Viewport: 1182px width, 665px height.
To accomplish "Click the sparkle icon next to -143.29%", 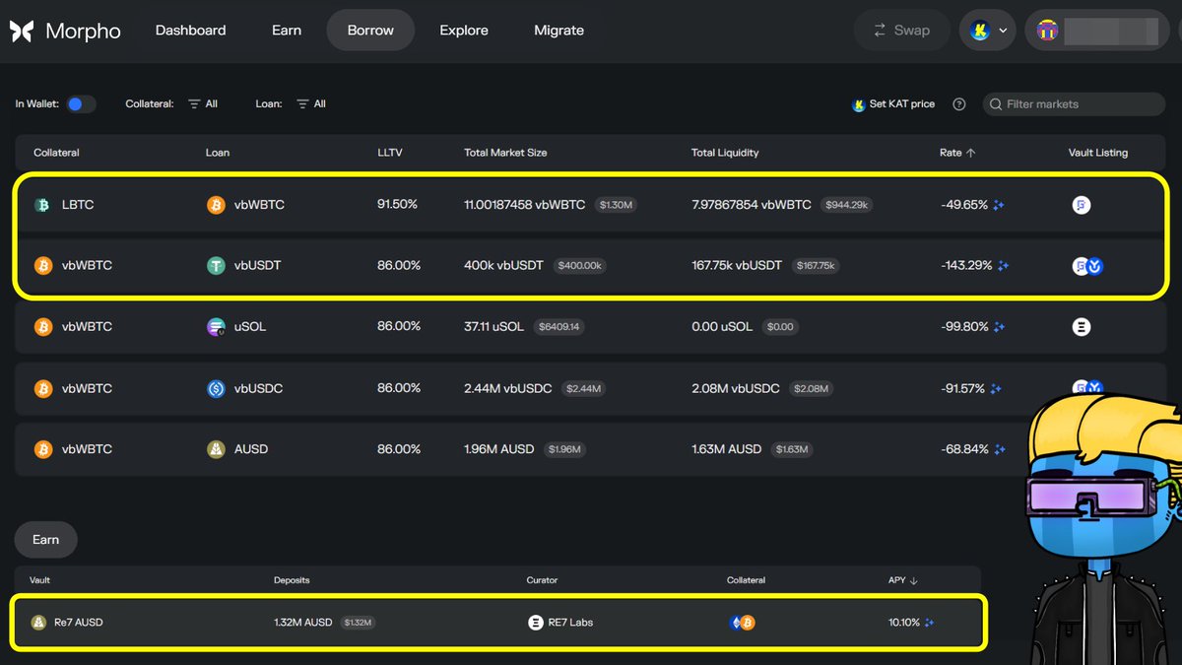I will click(1003, 265).
